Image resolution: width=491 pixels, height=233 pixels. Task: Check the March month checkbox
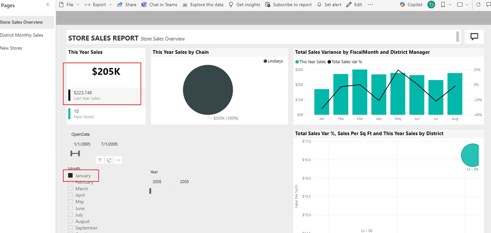point(71,189)
